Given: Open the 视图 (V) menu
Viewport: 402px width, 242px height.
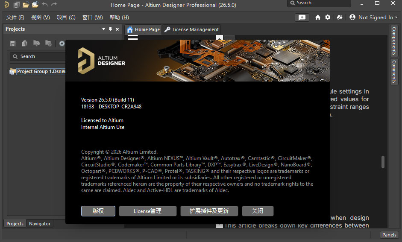Looking at the screenshot, I should pyautogui.click(x=40, y=17).
